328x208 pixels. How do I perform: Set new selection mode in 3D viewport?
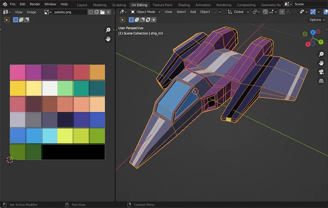pyautogui.click(x=131, y=20)
